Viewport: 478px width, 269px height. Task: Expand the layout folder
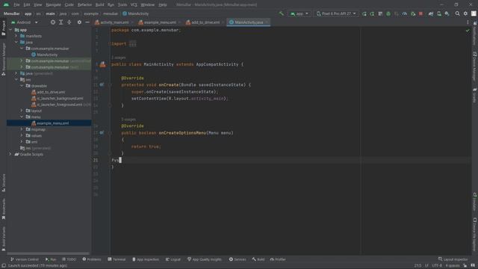pos(22,111)
